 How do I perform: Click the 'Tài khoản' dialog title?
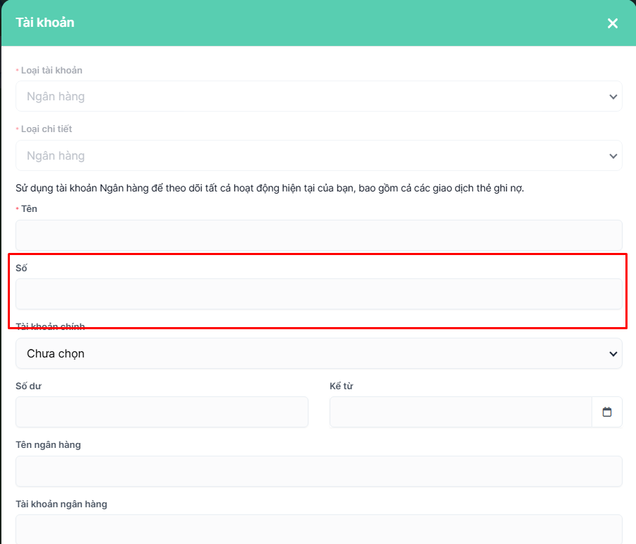click(45, 23)
